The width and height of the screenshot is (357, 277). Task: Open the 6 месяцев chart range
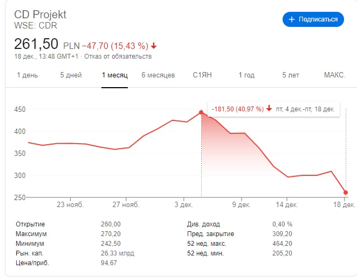pyautogui.click(x=158, y=75)
